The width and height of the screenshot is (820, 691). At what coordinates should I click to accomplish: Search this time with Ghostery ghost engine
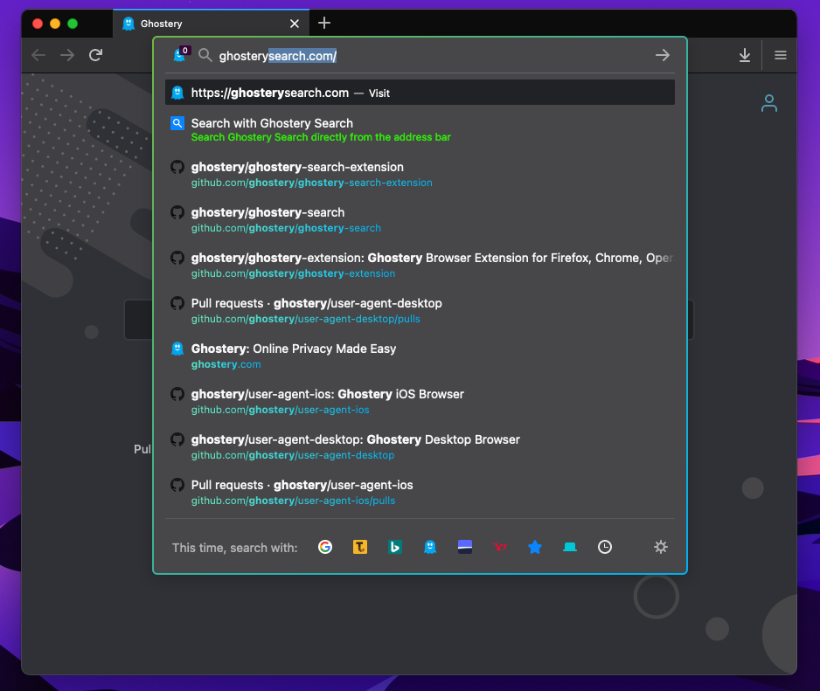[x=430, y=547]
